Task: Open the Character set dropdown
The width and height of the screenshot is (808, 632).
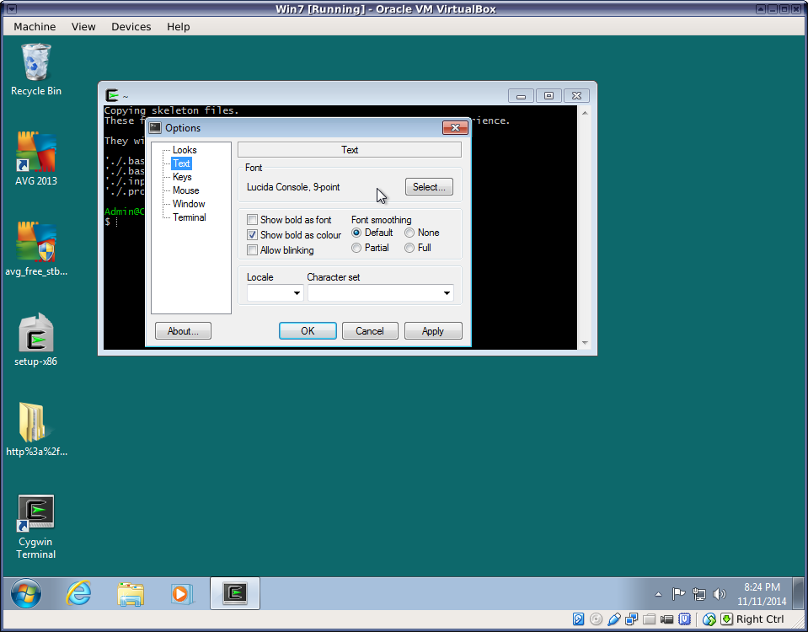Action: coord(380,292)
